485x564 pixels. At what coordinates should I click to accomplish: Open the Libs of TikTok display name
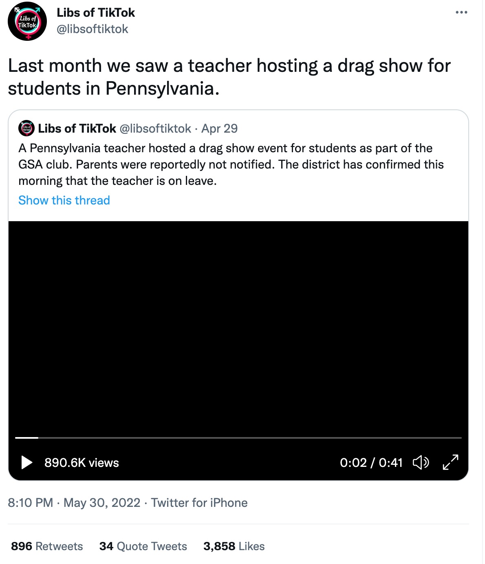coord(96,13)
